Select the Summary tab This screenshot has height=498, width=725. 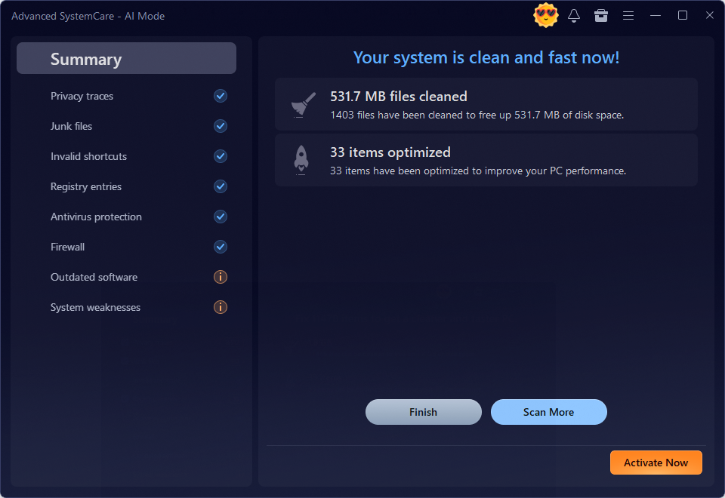[x=126, y=58]
